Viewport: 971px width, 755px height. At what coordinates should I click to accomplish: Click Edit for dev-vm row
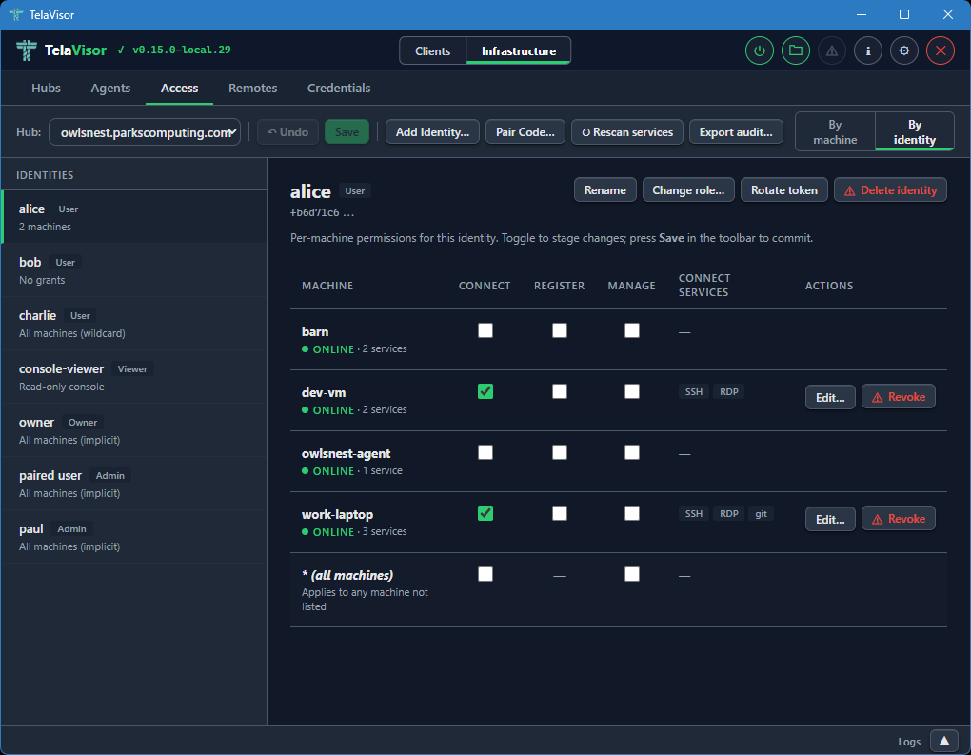830,398
